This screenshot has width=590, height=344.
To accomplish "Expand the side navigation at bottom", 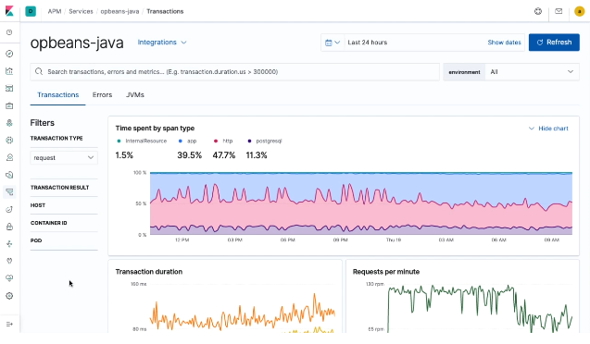I will (9, 324).
